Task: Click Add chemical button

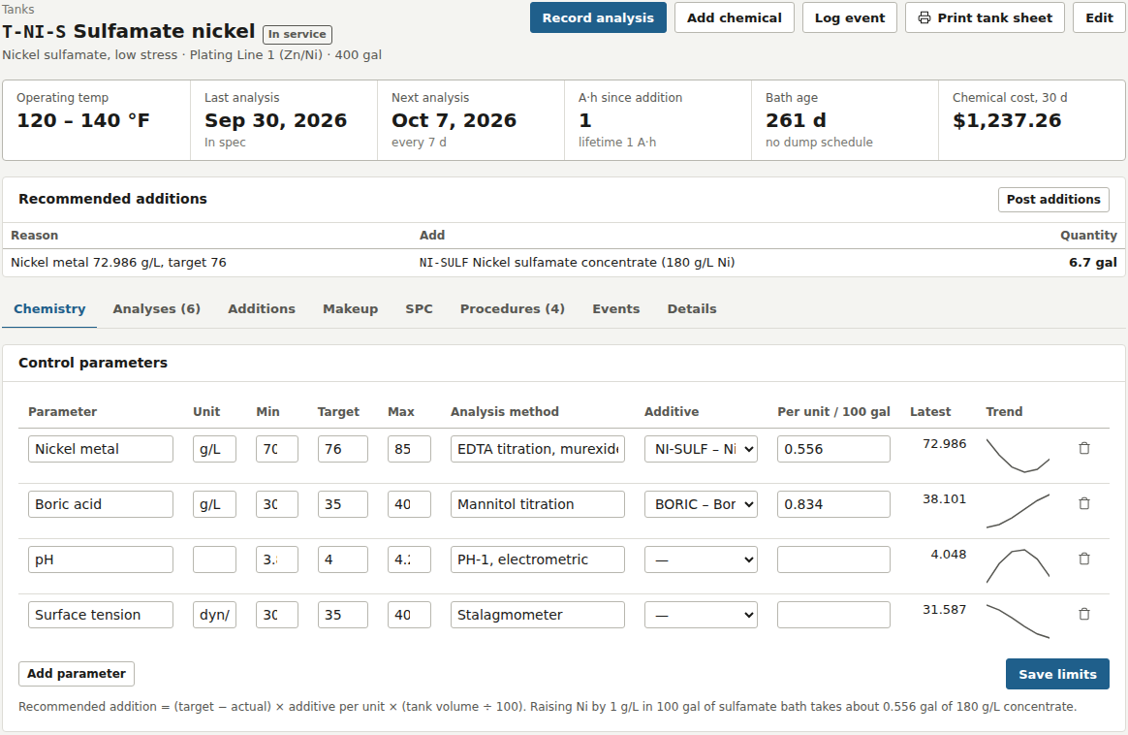Action: pyautogui.click(x=735, y=18)
